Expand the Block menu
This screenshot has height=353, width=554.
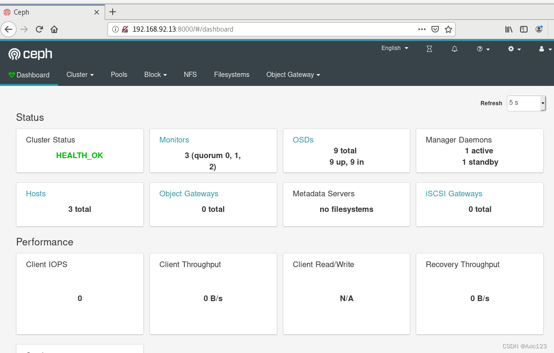pos(156,75)
